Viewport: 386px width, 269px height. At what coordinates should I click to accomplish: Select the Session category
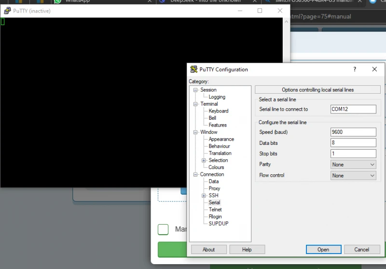click(x=208, y=90)
